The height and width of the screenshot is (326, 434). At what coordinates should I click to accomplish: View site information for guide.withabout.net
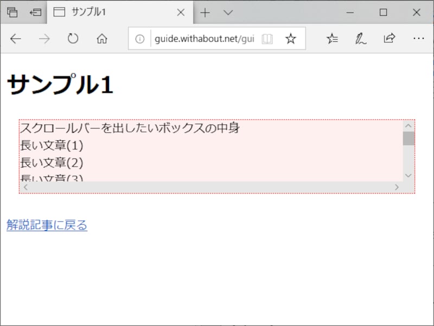click(x=140, y=39)
